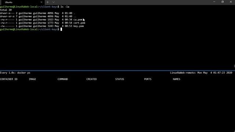Click the cert.pem filename

coord(79,23)
